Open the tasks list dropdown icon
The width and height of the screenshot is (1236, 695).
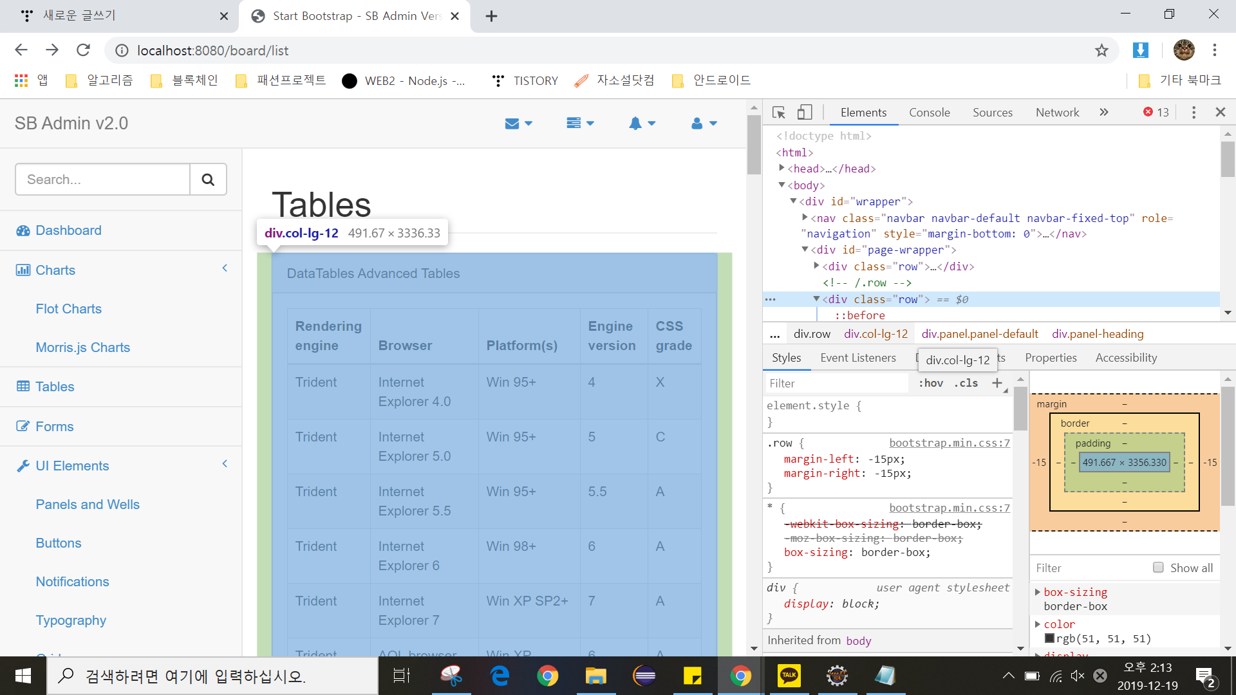click(x=580, y=124)
